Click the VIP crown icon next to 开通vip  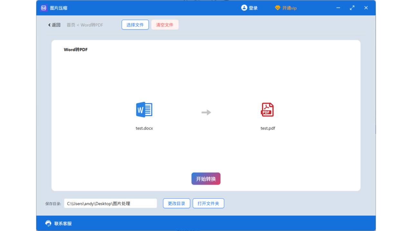[277, 8]
